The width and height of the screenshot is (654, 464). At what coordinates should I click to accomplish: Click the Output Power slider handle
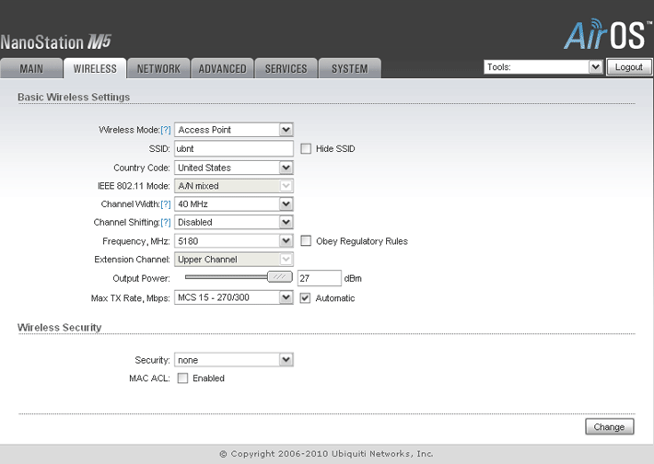point(279,277)
